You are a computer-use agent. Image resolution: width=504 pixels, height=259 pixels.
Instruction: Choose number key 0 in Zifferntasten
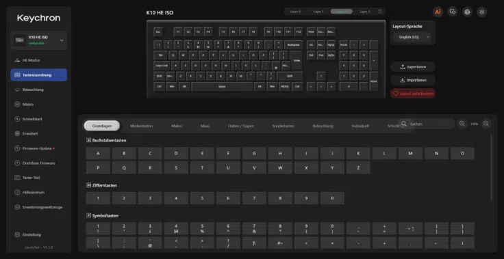coord(332,198)
